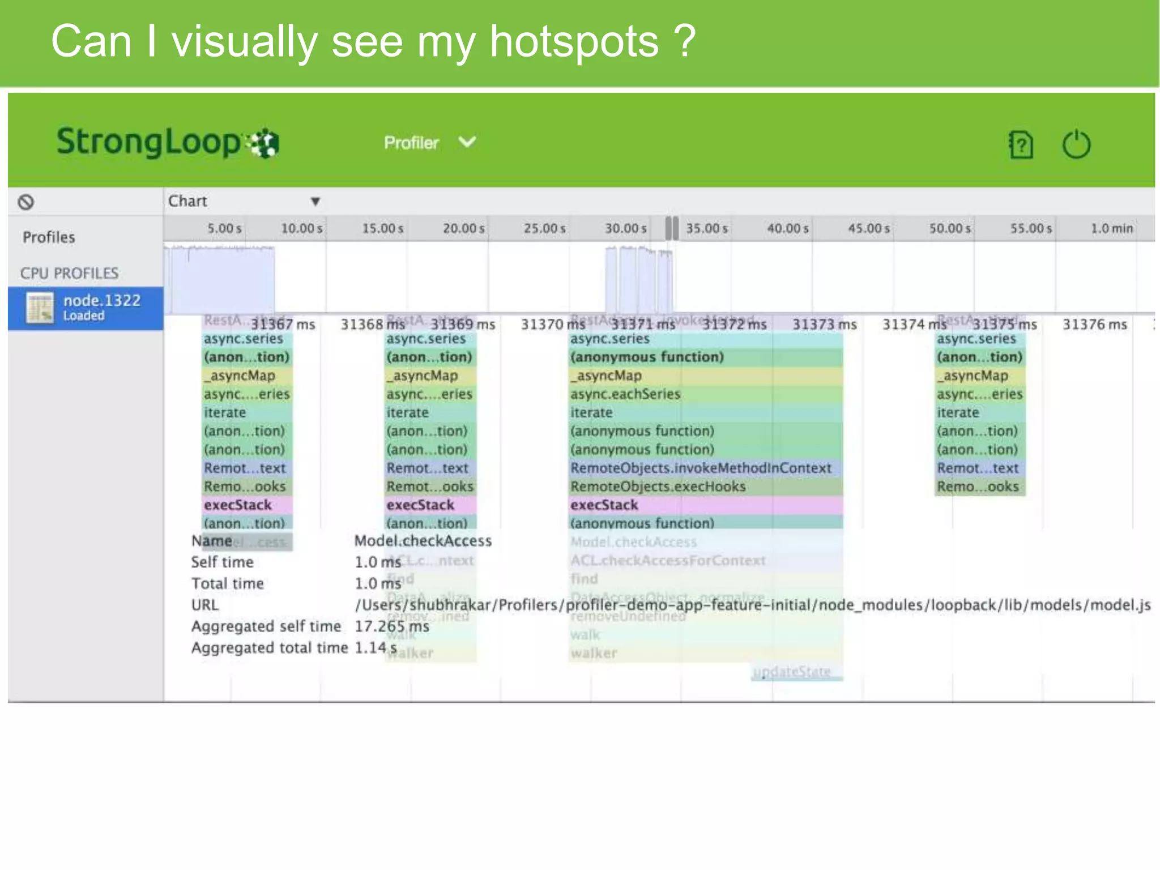Click CPU PROFILES section label
This screenshot has height=870, width=1160.
click(x=69, y=273)
